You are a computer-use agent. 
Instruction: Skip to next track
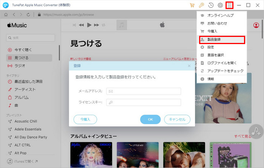(x=97, y=25)
